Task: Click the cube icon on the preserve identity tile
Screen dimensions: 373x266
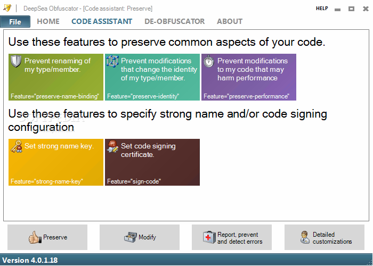Action: pos(112,61)
